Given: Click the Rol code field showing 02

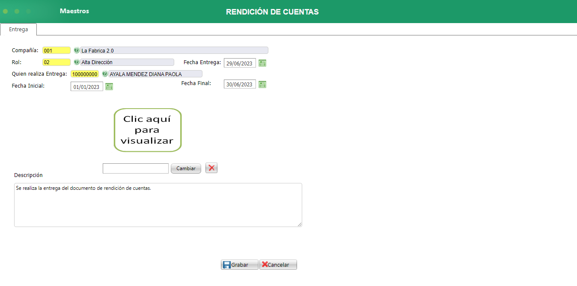Looking at the screenshot, I should pos(56,62).
